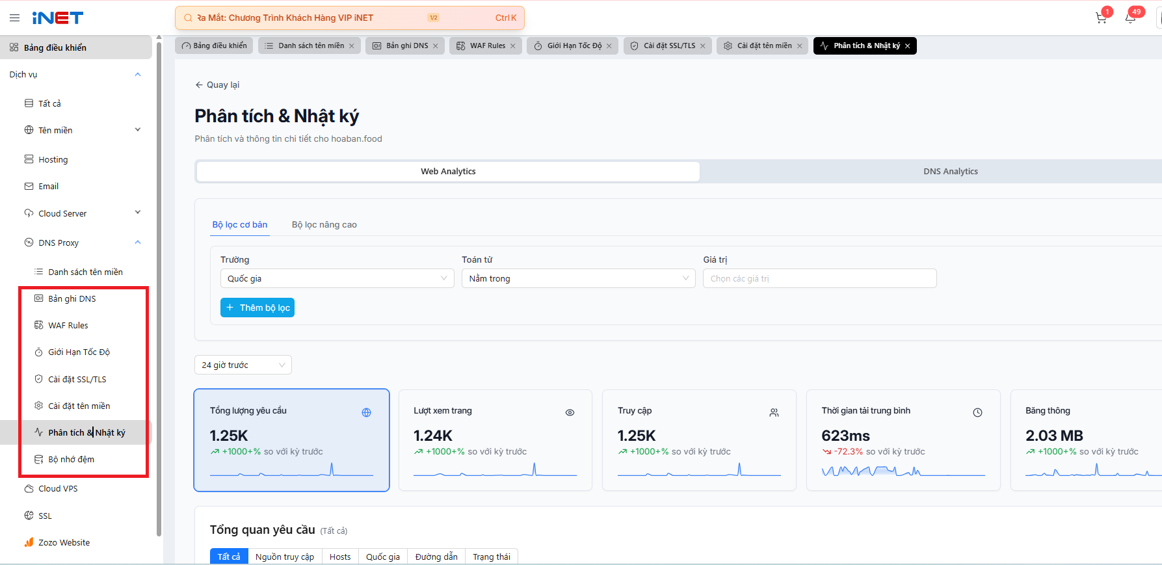Image resolution: width=1162 pixels, height=565 pixels.
Task: Click the globe icon on Tổng lượng yêu cầu card
Action: point(367,412)
